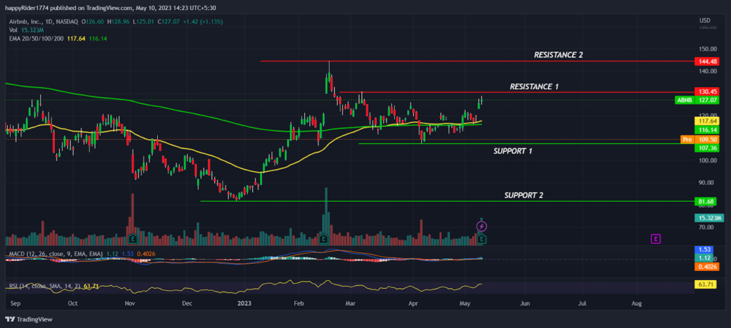Image resolution: width=731 pixels, height=328 pixels.
Task: Click the 100.00 price axis label
Action: pyautogui.click(x=707, y=160)
